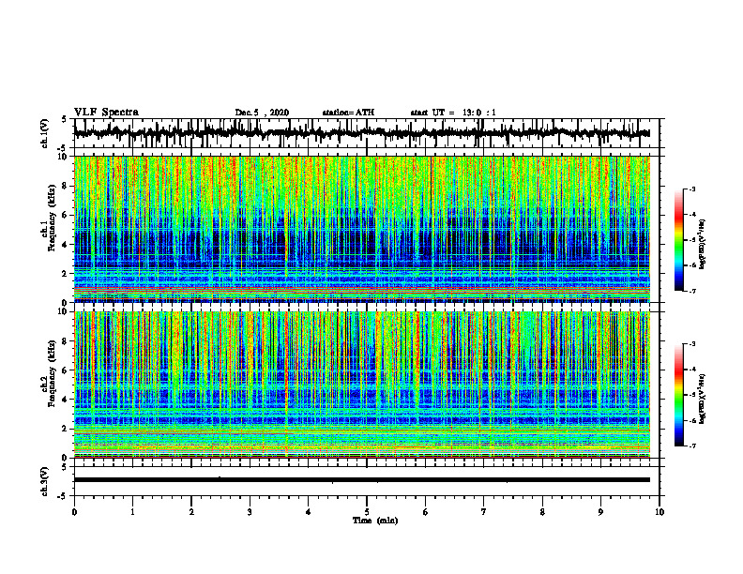The height and width of the screenshot is (574, 743).
Task: Click the time axis tick label "1"
Action: coord(132,512)
